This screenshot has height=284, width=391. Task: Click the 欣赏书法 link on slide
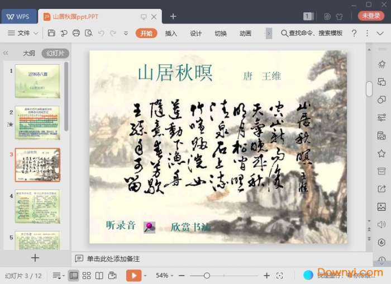(x=190, y=227)
